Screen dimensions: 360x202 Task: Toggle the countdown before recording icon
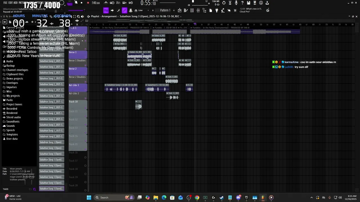click(x=118, y=3)
